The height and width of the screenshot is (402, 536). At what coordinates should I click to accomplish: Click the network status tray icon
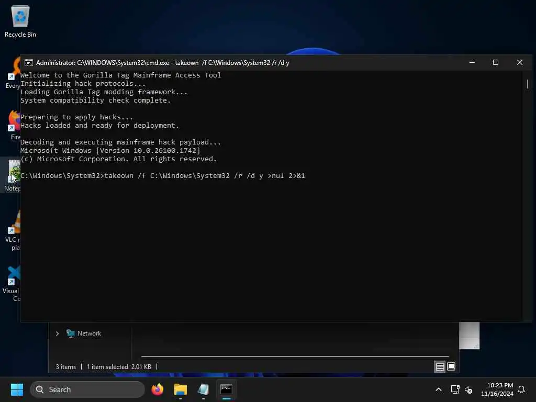pyautogui.click(x=455, y=389)
